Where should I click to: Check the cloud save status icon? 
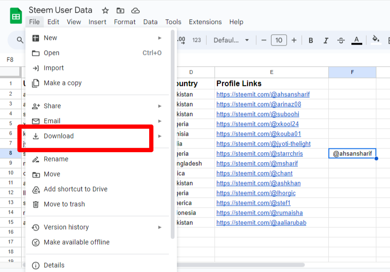point(135,10)
